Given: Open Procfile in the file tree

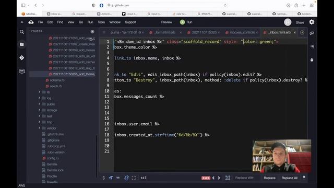Looking at the screenshot, I should pyautogui.click(x=52, y=177).
